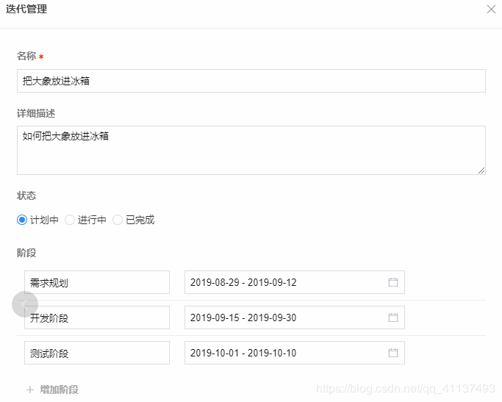Select the 进行中 status radio

pos(70,220)
